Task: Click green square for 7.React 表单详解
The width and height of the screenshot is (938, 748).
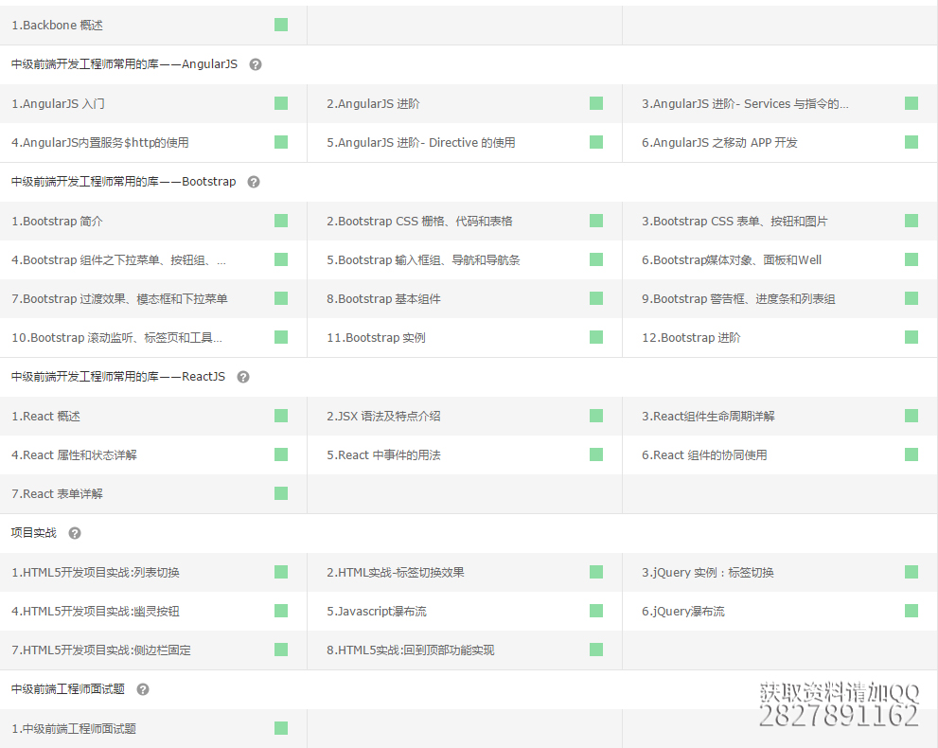Action: pyautogui.click(x=281, y=493)
